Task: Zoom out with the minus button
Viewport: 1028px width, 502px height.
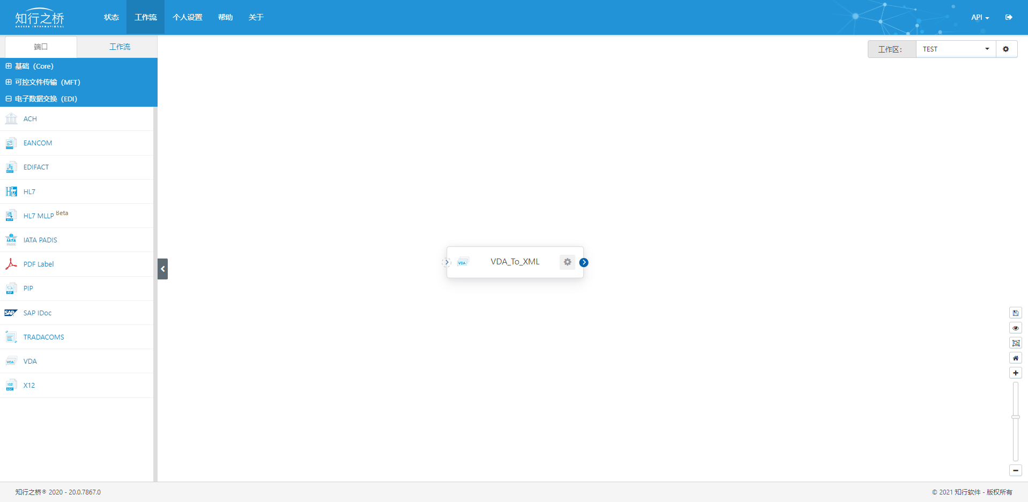Action: (x=1016, y=470)
